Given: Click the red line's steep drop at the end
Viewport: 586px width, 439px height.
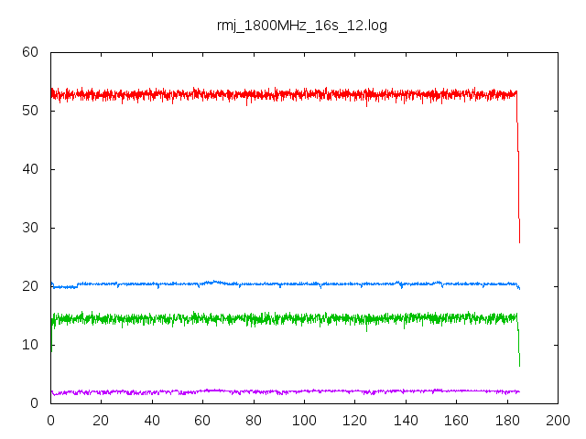Looking at the screenshot, I should [518, 168].
